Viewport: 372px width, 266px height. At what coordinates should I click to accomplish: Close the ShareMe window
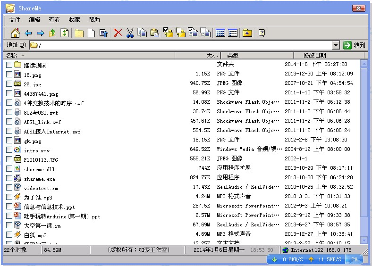358,8
